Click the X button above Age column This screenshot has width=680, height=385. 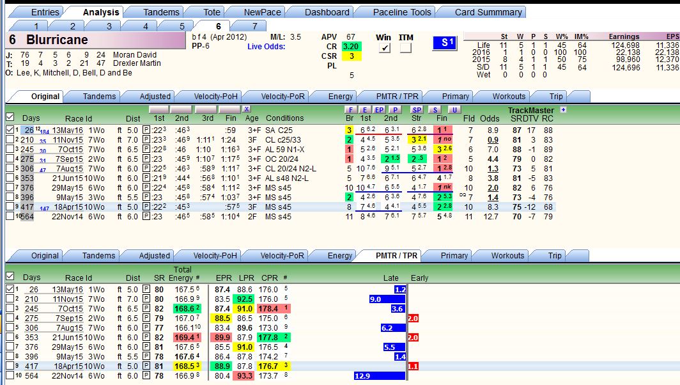point(246,109)
